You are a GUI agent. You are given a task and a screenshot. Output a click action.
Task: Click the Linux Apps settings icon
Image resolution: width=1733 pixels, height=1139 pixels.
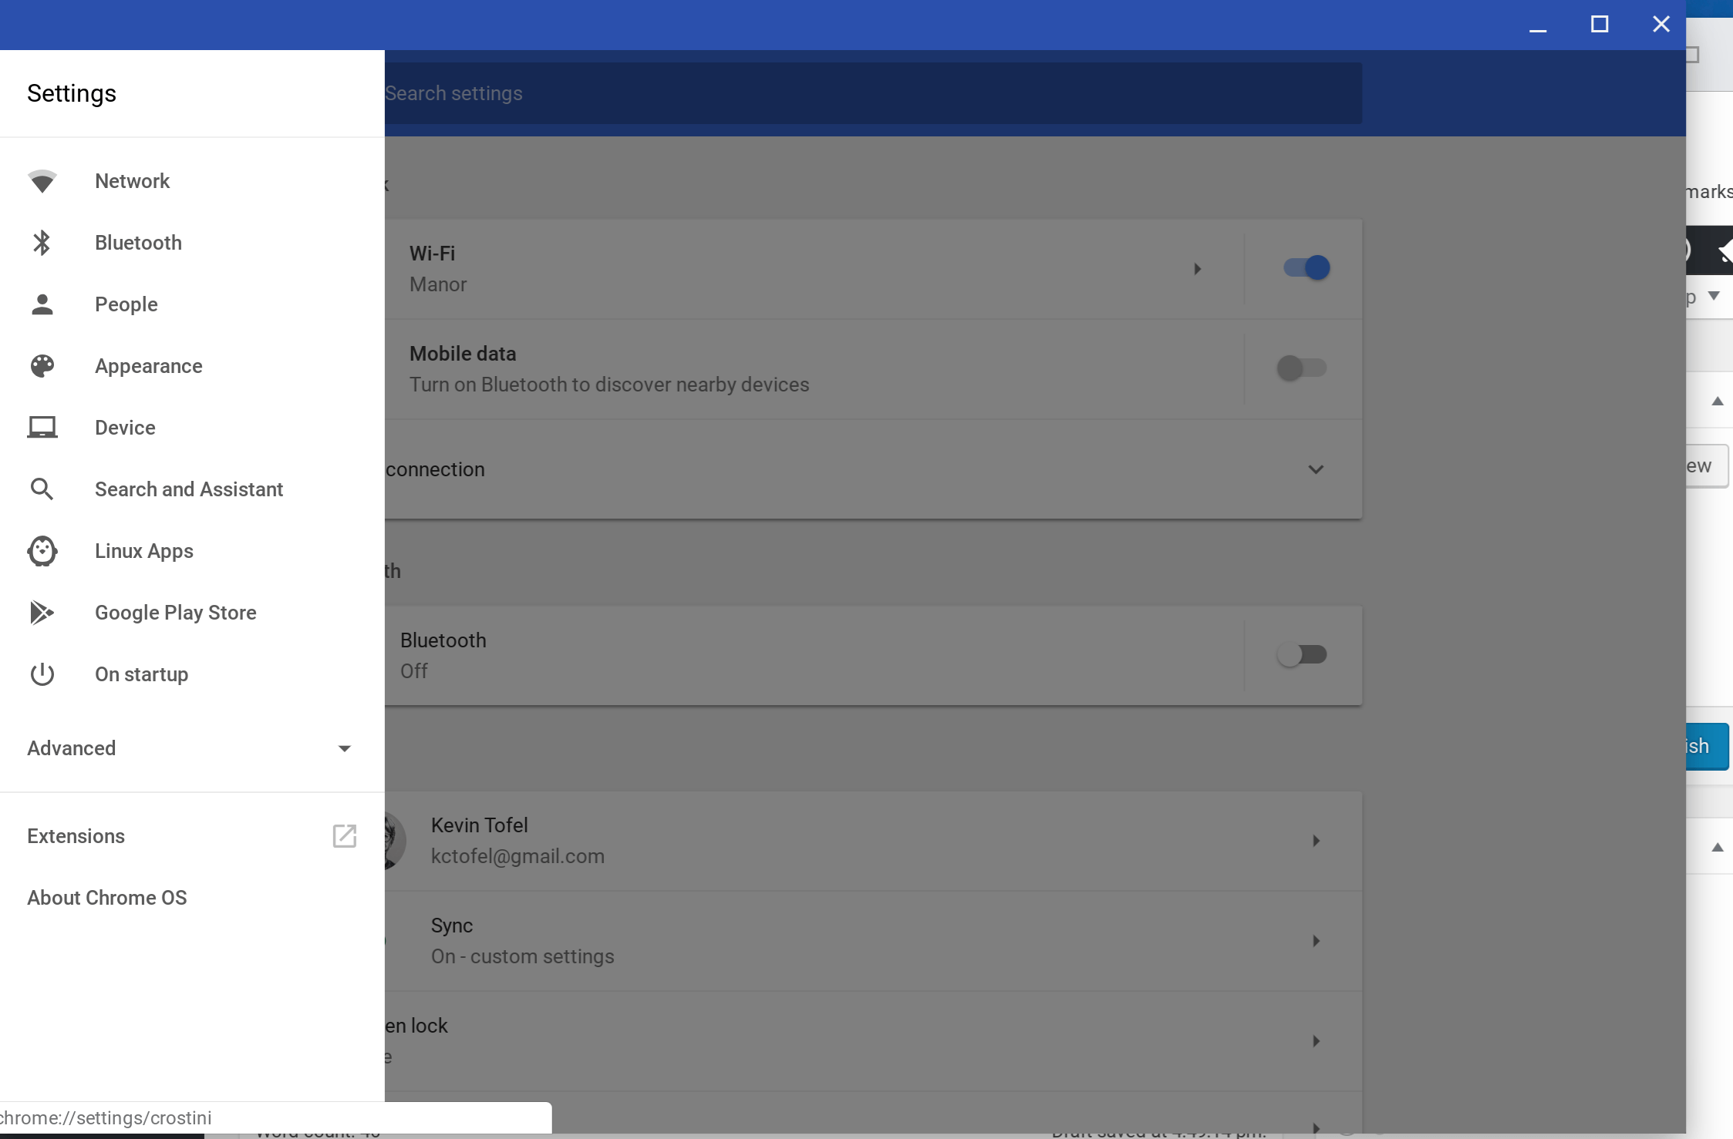42,550
